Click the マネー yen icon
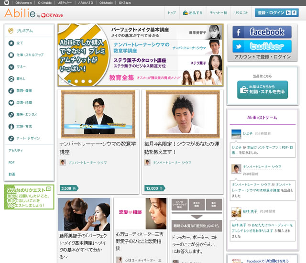306x263 pixels. (11, 67)
